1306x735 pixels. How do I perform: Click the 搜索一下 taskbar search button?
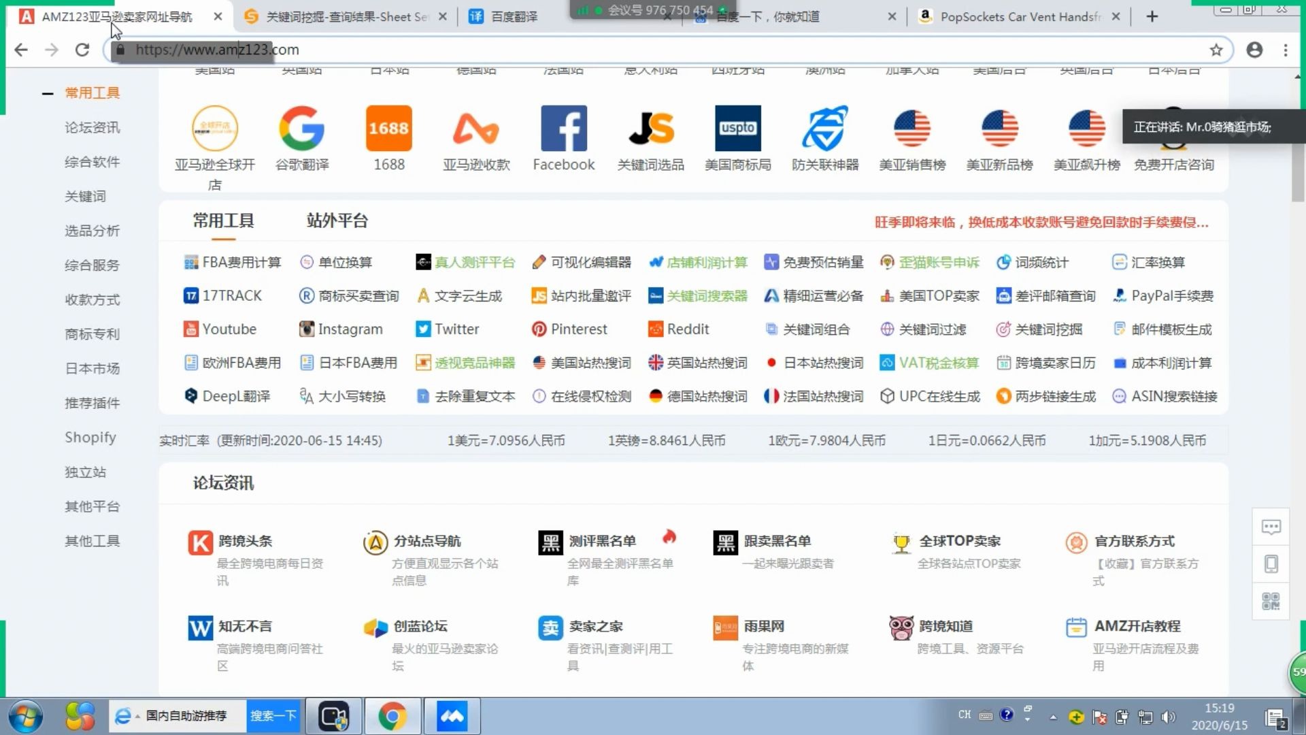tap(273, 716)
